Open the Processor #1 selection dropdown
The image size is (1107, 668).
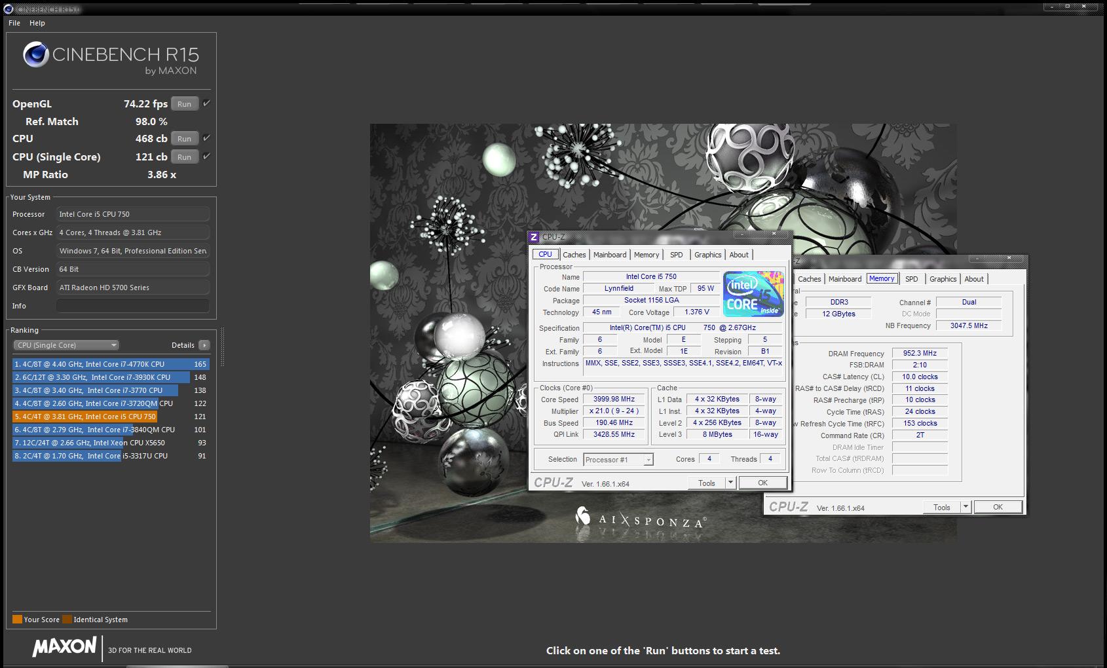click(x=618, y=460)
